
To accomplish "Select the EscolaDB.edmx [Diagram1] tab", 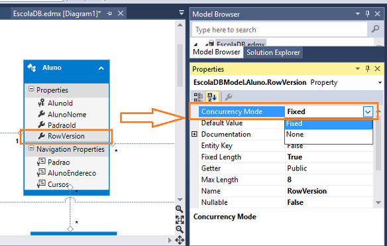I will (57, 13).
